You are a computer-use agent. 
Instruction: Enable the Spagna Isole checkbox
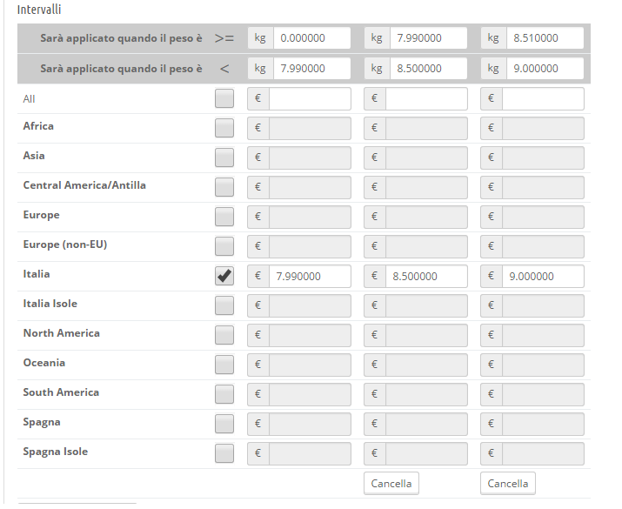tap(224, 453)
